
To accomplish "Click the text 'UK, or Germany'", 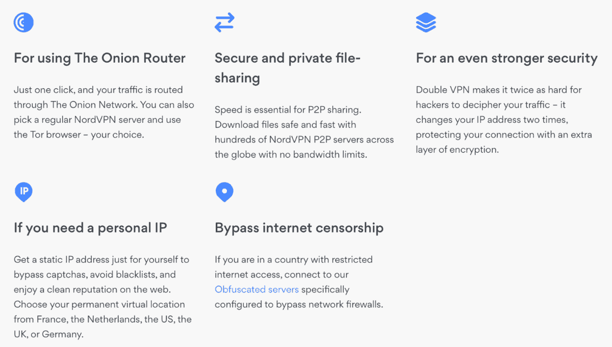I will [x=48, y=334].
